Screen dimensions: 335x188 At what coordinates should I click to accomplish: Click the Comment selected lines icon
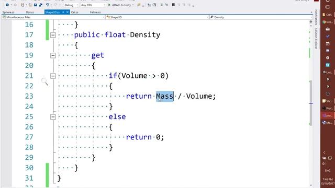point(149,5)
